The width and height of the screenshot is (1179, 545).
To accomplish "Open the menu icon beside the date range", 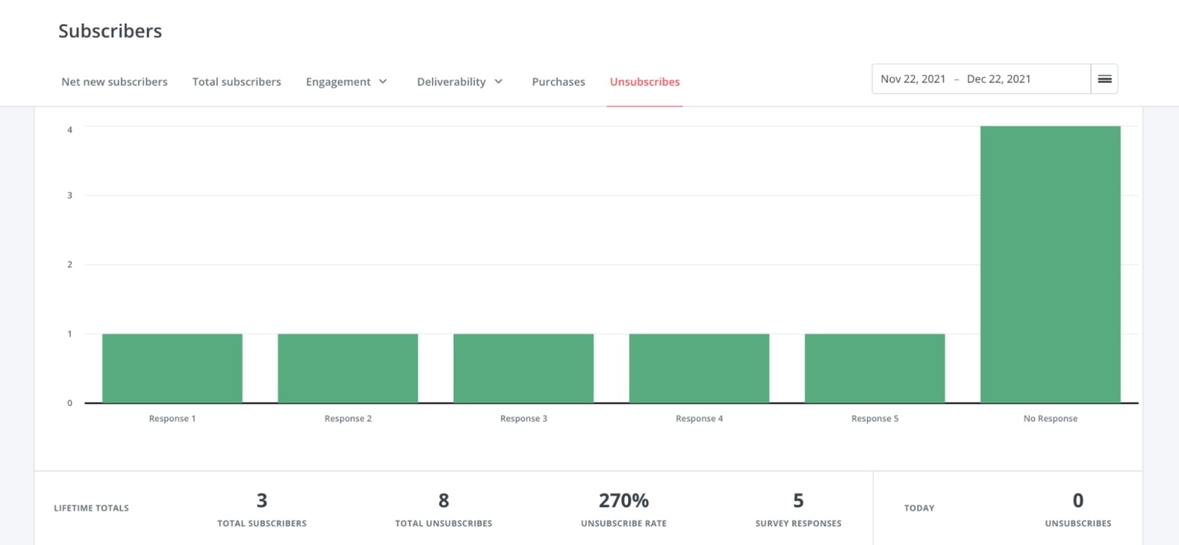I will click(1104, 79).
